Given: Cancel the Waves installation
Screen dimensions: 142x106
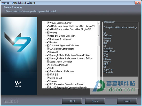Looking at the screenshot, I should coord(127,101).
